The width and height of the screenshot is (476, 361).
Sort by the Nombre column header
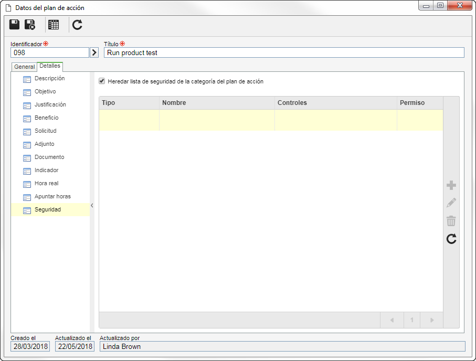pyautogui.click(x=217, y=103)
